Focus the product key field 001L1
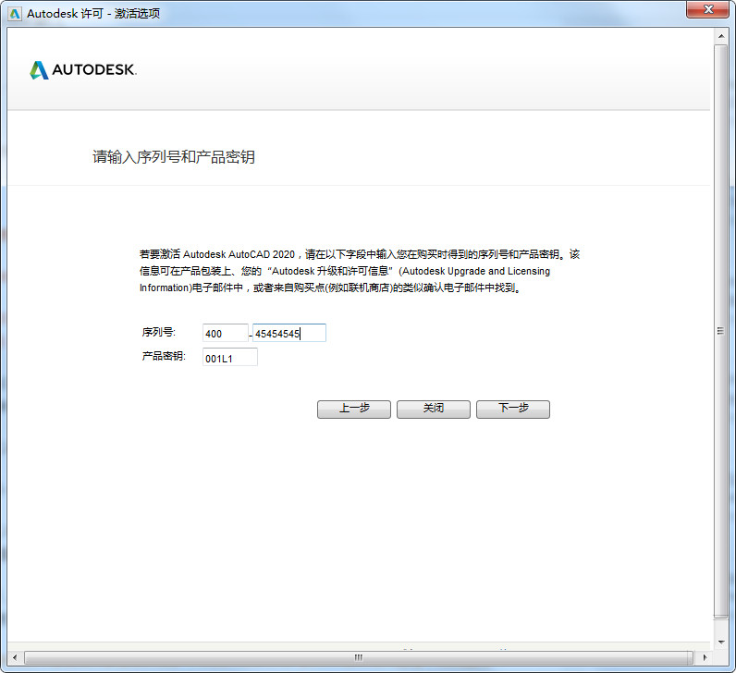 coord(230,357)
